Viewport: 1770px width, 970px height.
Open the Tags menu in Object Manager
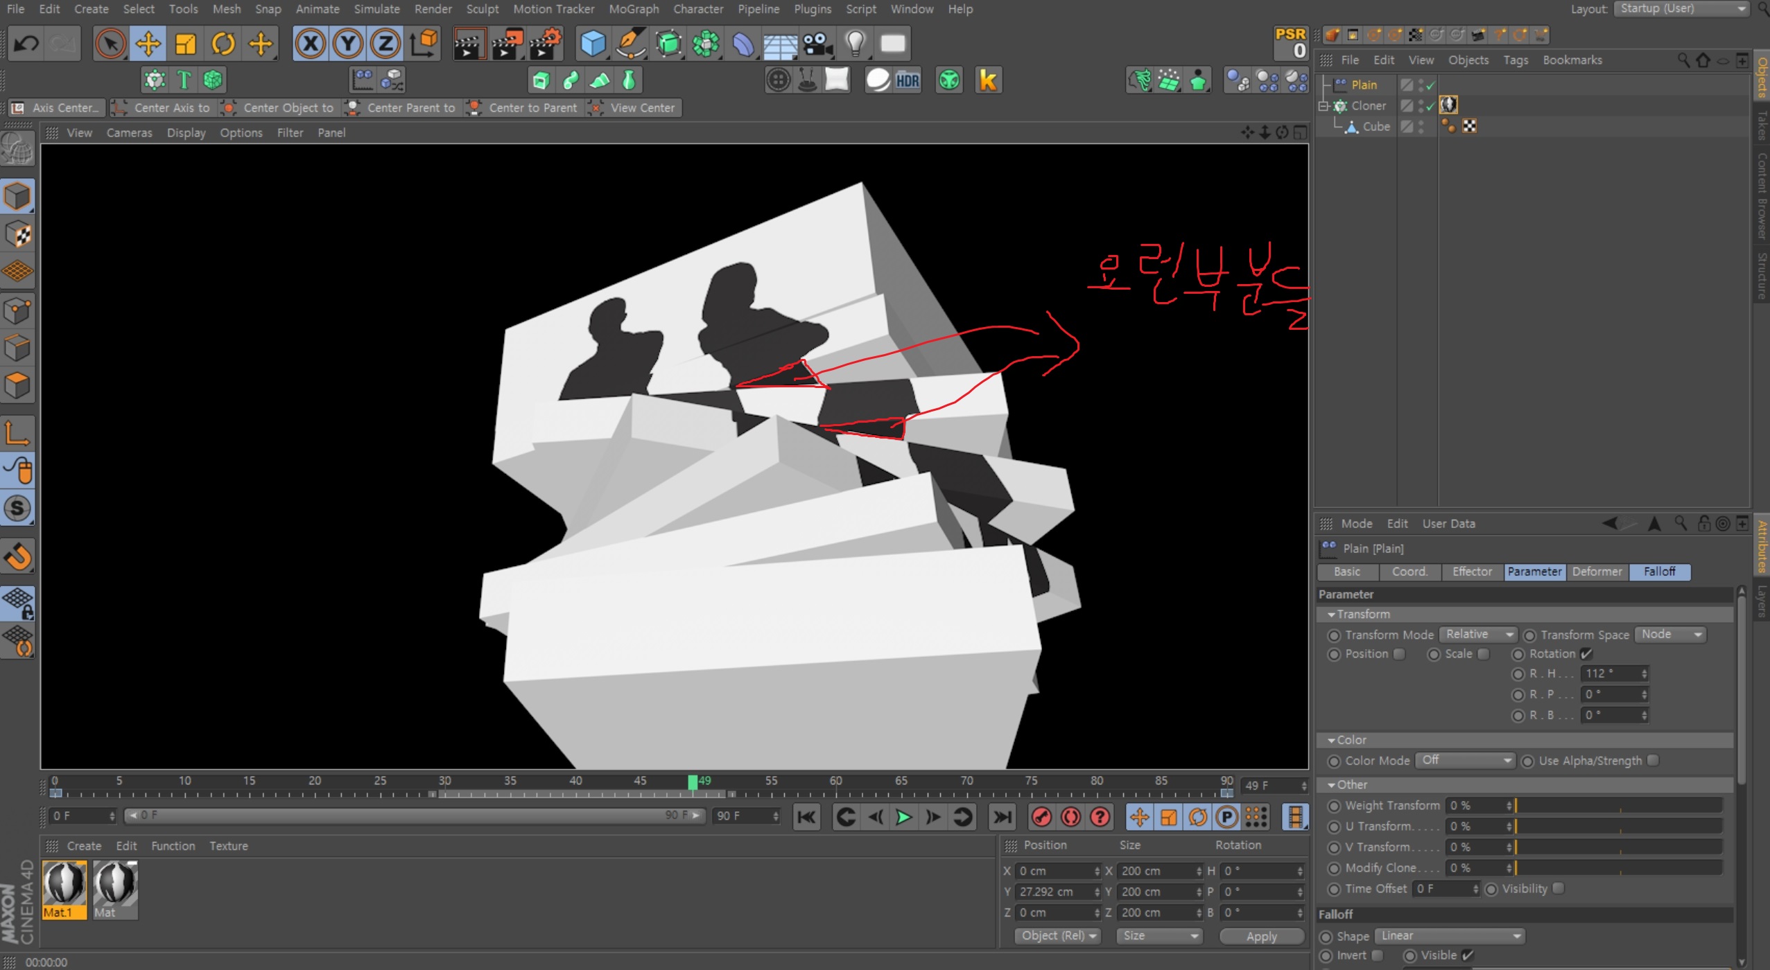tap(1515, 60)
